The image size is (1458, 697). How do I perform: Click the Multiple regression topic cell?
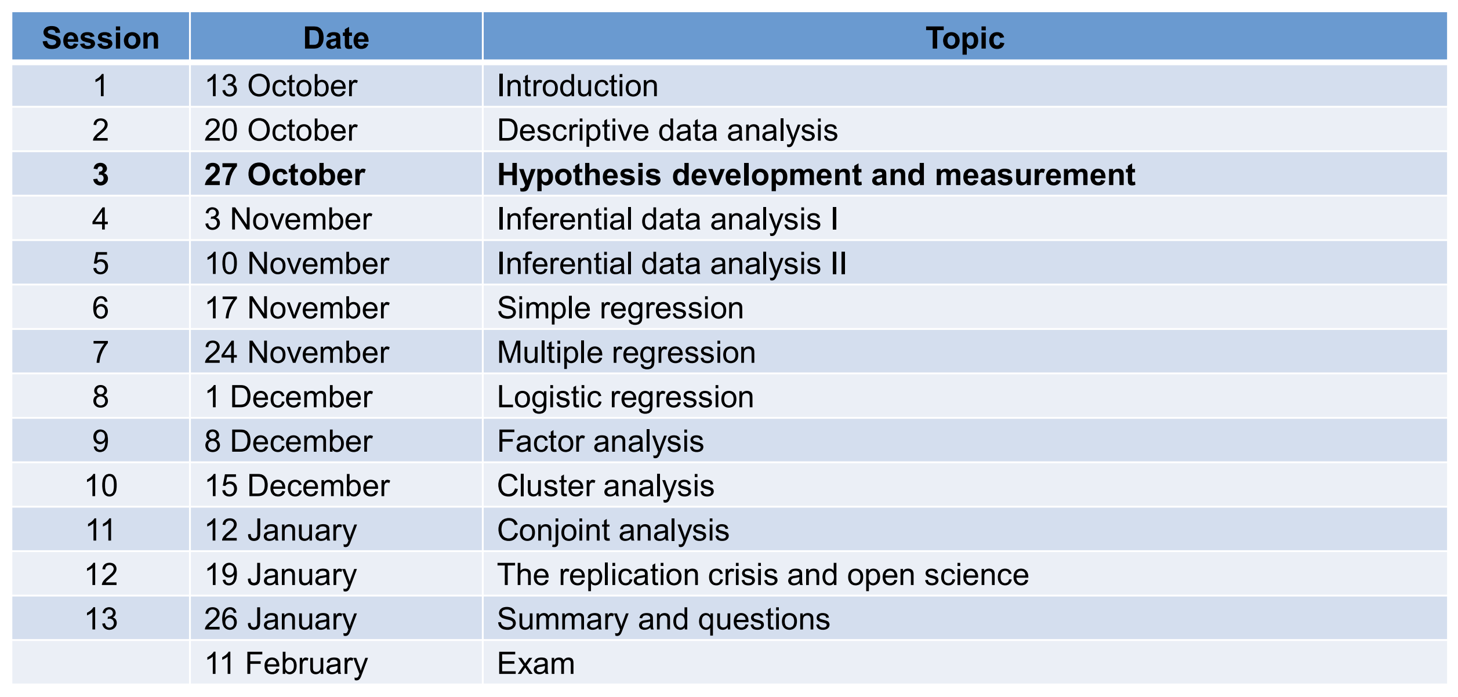tap(626, 353)
